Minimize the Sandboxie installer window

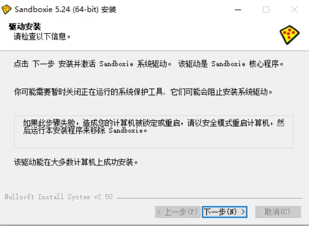pos(238,9)
